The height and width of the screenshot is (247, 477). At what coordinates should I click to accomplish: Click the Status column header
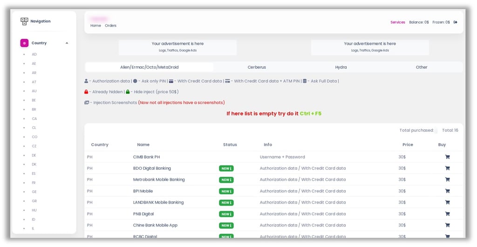(x=230, y=145)
